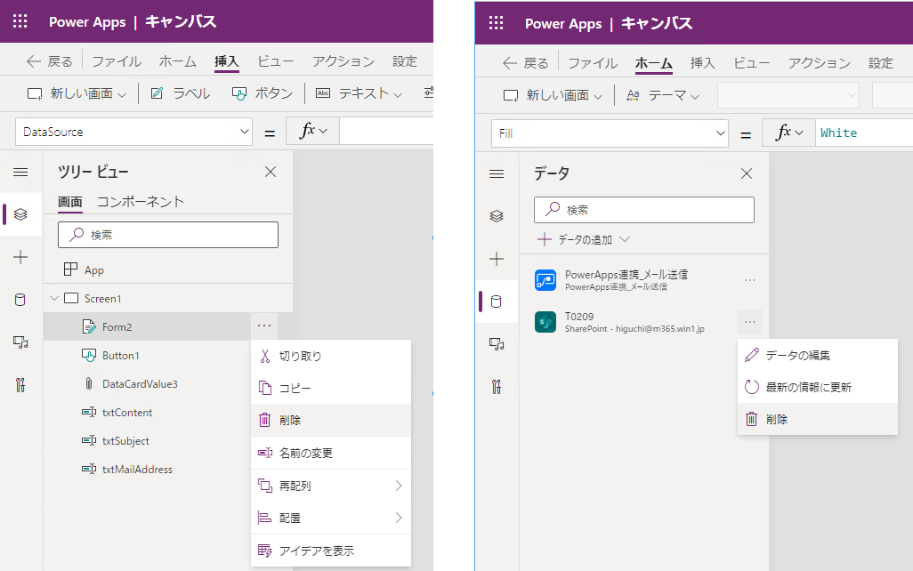Open the media icon in the right window sidebar
This screenshot has height=571, width=913.
tap(497, 344)
